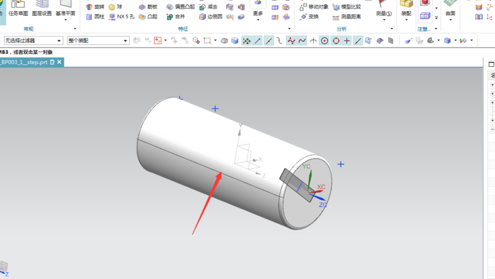Select the 筋板 (Rib) feature
This screenshot has height=279, width=495.
pyautogui.click(x=148, y=7)
